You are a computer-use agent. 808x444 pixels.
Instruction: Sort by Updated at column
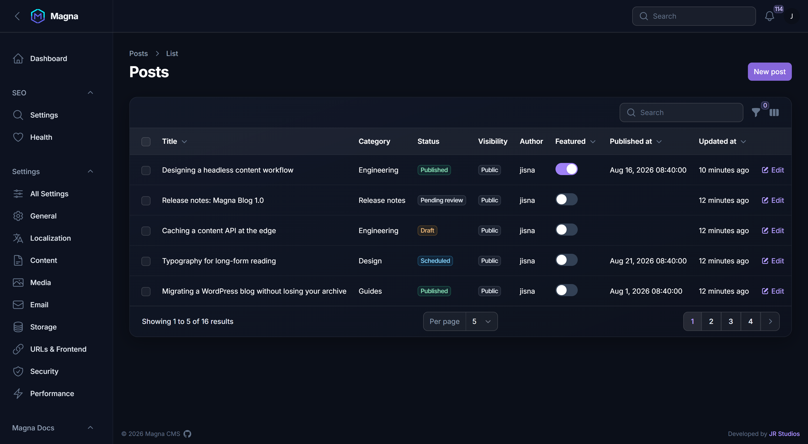tap(722, 141)
